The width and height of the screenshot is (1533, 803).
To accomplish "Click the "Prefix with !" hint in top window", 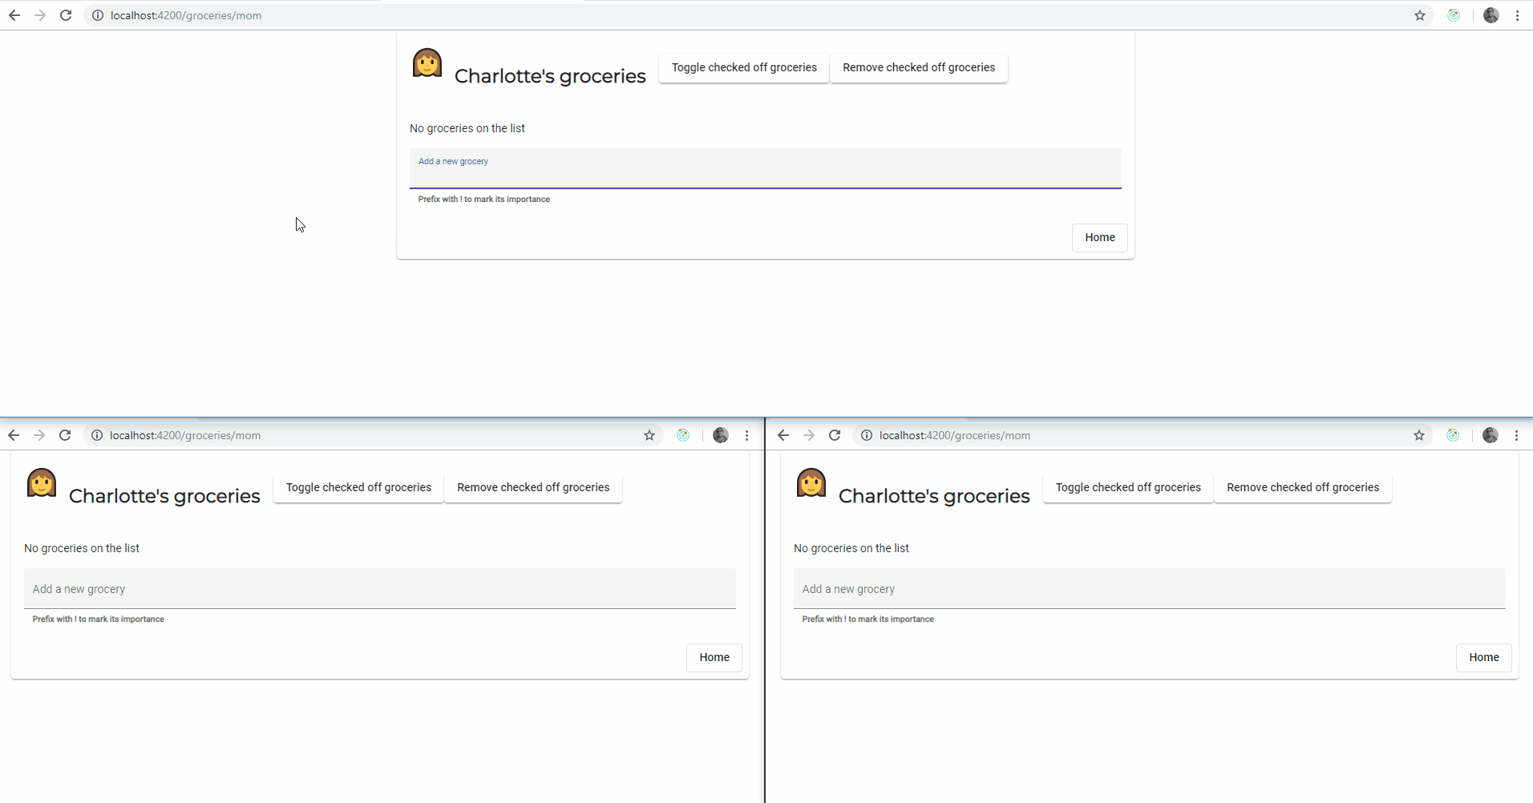I will click(483, 200).
